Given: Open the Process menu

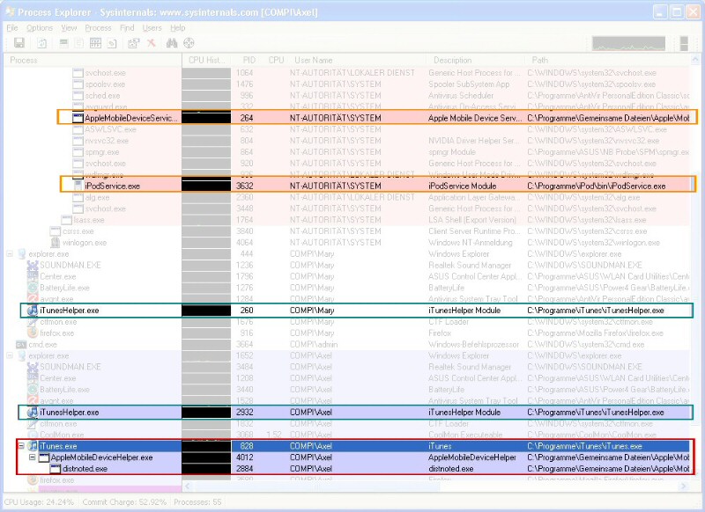Looking at the screenshot, I should pyautogui.click(x=98, y=28).
